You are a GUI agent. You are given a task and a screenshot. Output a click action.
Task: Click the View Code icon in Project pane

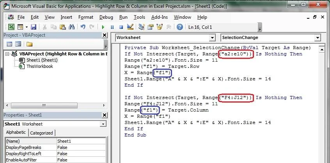(x=9, y=44)
